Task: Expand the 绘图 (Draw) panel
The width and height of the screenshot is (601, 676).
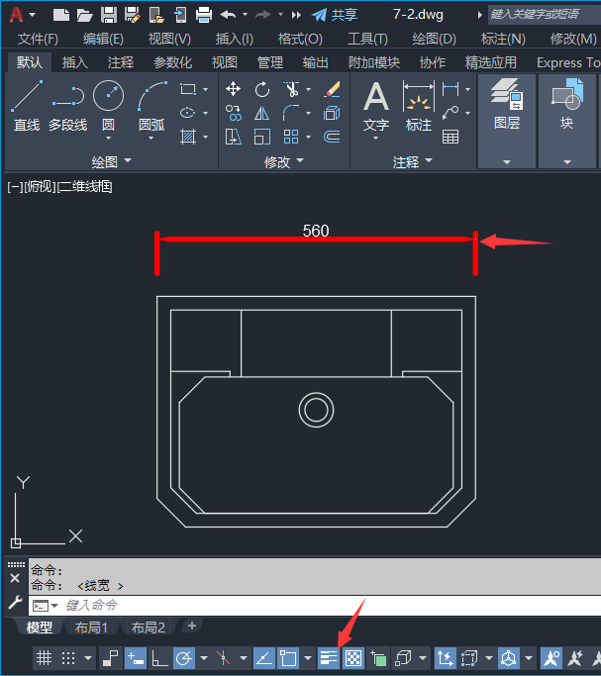Action: (111, 161)
